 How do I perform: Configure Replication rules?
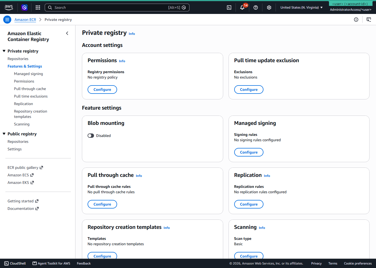[249, 204]
